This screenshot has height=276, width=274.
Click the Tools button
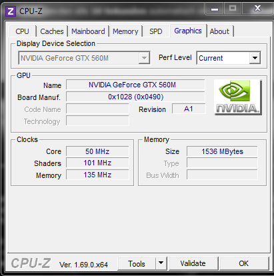(x=137, y=264)
